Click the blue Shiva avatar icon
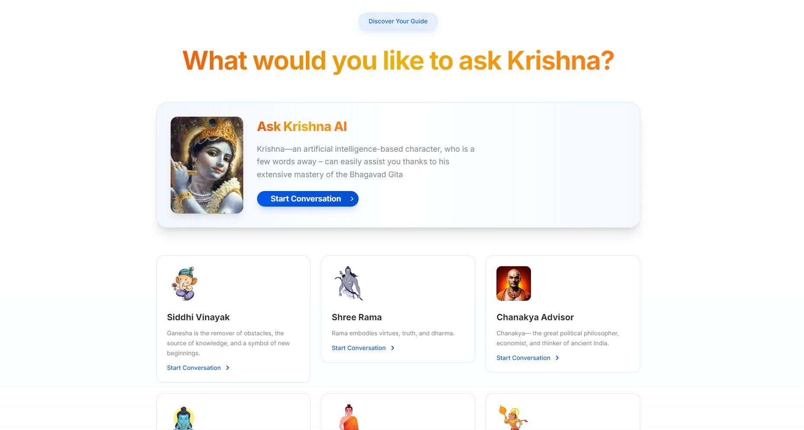This screenshot has width=804, height=430. click(x=184, y=418)
